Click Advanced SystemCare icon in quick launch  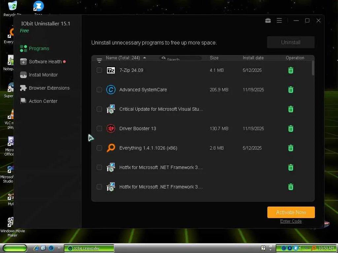51,248
